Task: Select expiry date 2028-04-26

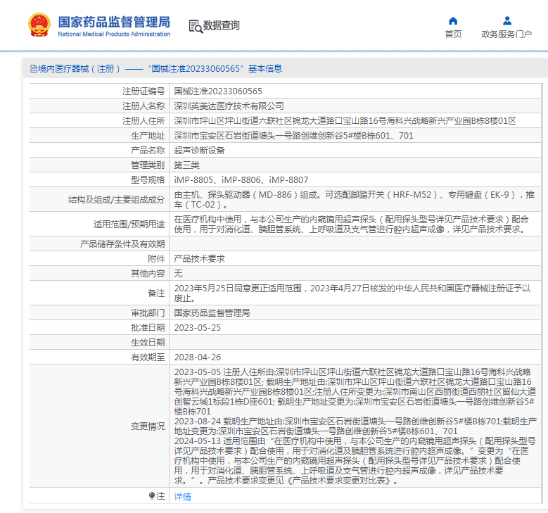Action: coord(198,357)
